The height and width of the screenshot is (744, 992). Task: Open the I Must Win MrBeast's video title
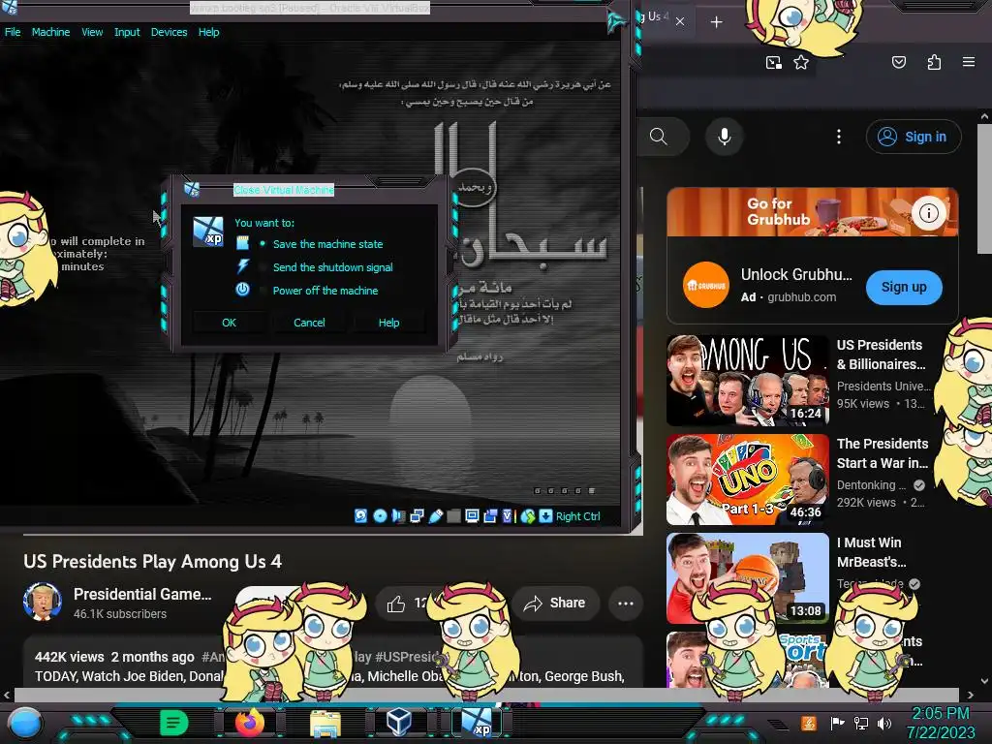[871, 551]
